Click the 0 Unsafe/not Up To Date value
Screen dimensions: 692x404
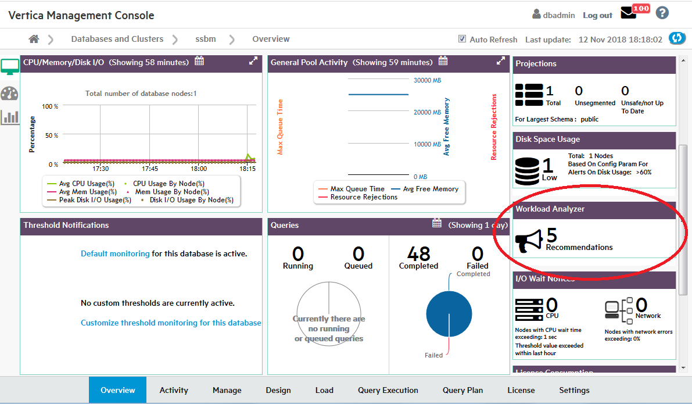click(625, 91)
